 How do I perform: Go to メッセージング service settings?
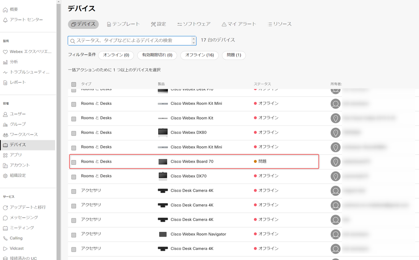pyautogui.click(x=20, y=218)
